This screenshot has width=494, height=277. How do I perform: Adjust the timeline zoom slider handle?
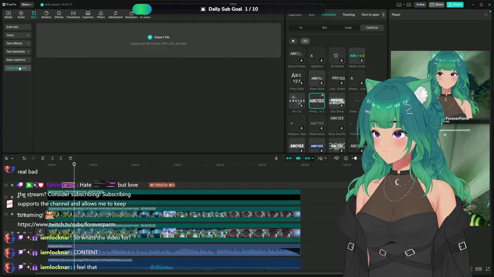point(355,158)
